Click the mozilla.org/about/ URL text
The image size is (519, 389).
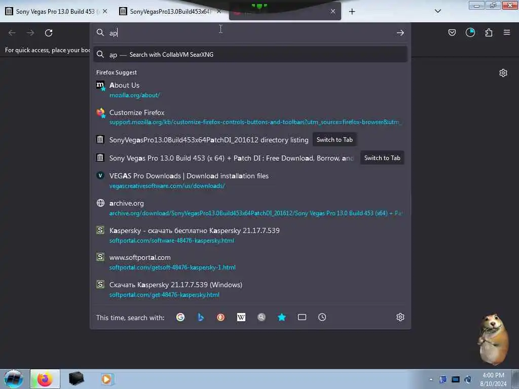click(134, 95)
